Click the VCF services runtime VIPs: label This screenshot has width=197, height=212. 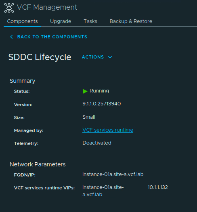44,188
